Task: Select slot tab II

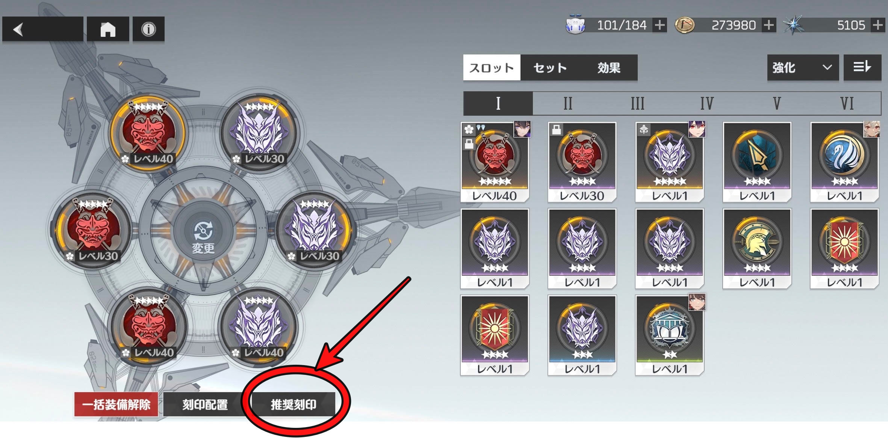Action: (568, 103)
